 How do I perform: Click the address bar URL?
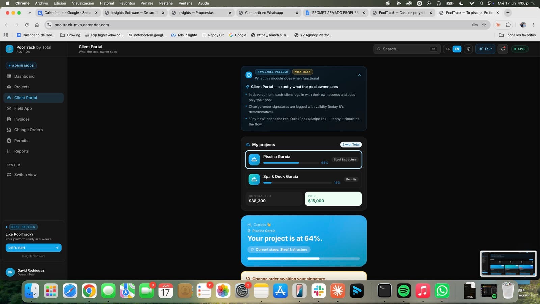[82, 25]
